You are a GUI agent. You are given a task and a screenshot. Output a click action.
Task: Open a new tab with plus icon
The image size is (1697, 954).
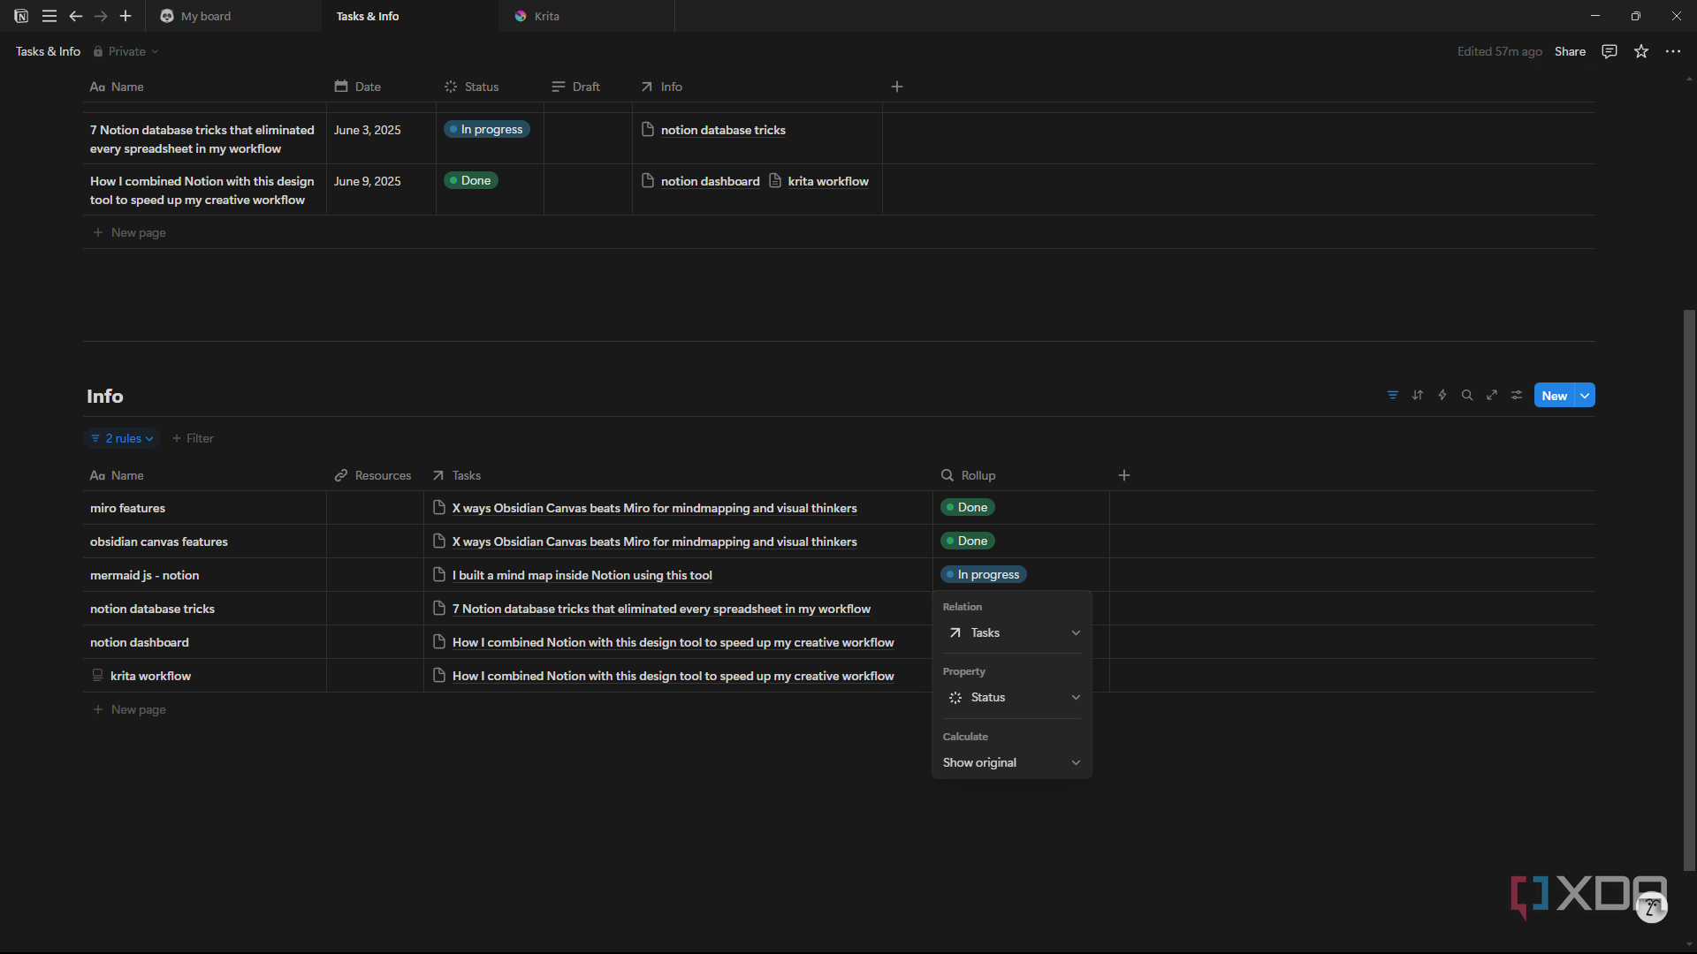coord(126,16)
